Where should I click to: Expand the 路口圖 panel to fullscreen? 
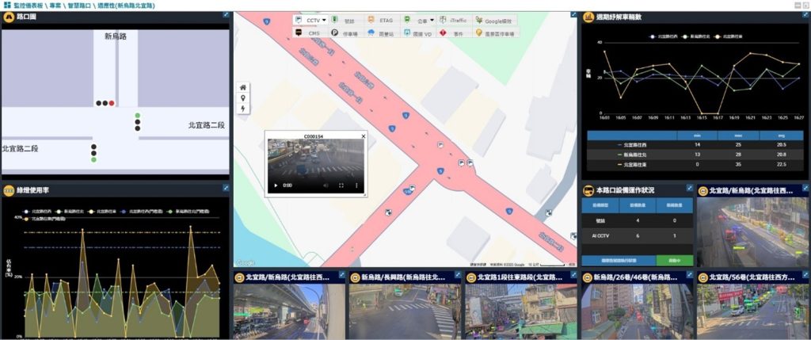point(225,16)
